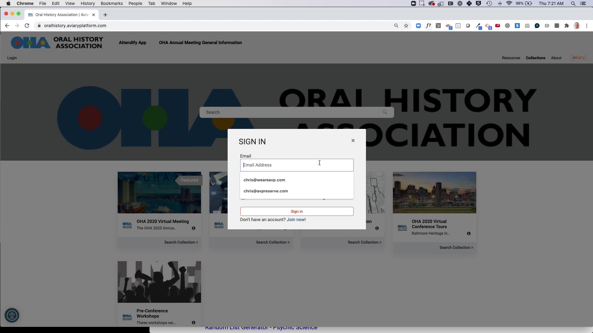Open the About navigation item
This screenshot has width=593, height=333.
[556, 58]
